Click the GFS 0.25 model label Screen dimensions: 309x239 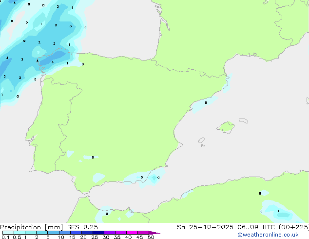[x=82, y=227]
